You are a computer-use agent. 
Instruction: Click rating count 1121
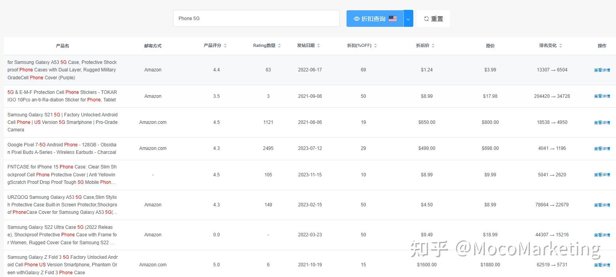pos(268,122)
